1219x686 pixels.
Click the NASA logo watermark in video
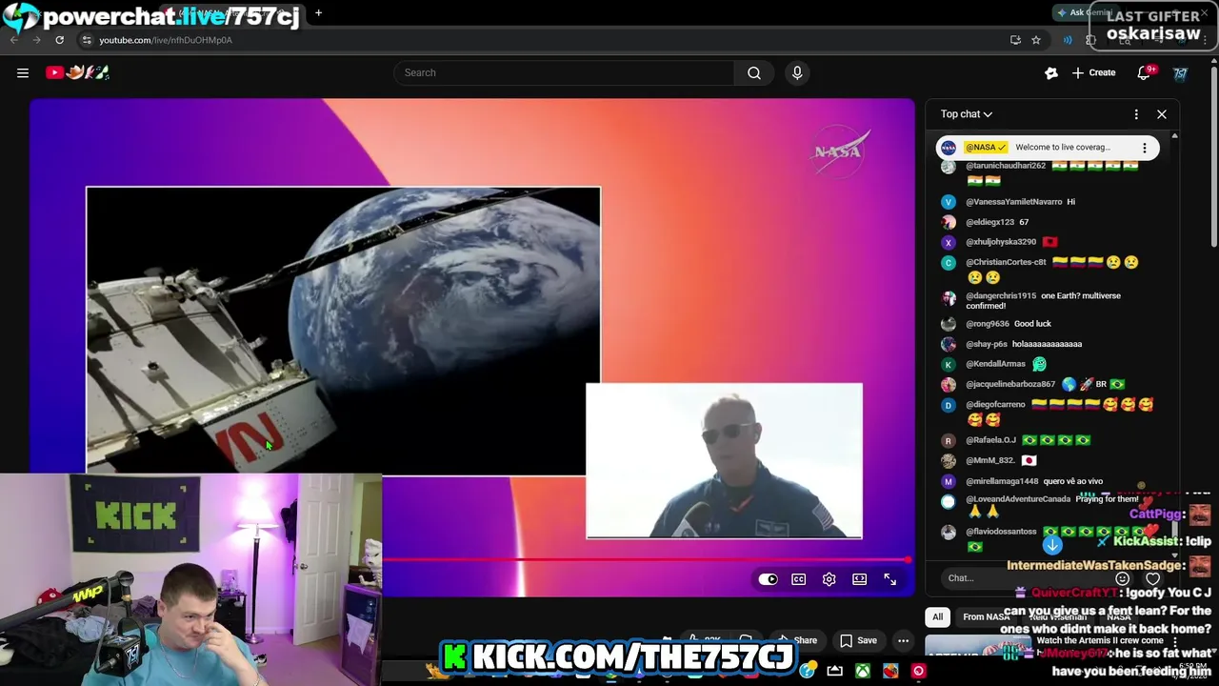click(837, 151)
